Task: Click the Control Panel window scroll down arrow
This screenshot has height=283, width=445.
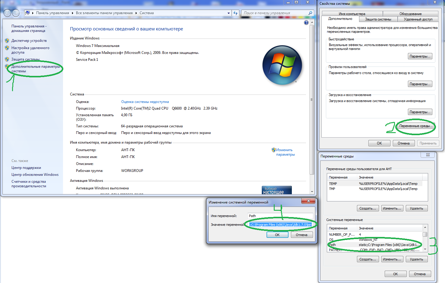Action: (x=312, y=191)
